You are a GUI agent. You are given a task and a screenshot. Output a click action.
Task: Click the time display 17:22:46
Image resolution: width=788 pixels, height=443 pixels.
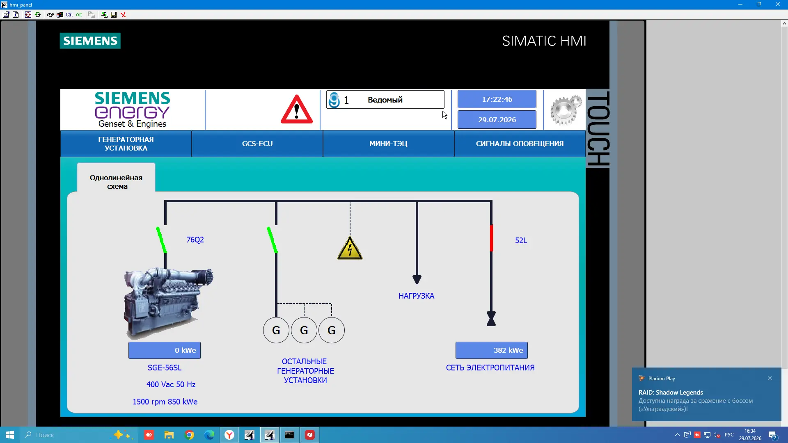tap(497, 99)
